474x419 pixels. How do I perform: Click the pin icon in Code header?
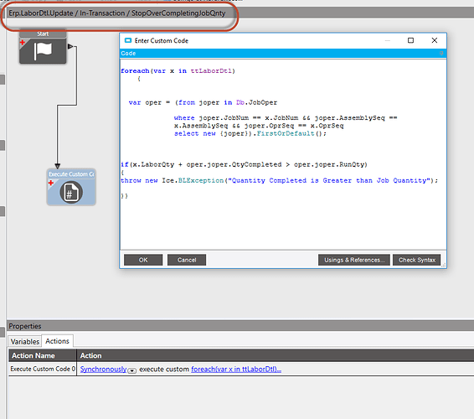tap(441, 54)
